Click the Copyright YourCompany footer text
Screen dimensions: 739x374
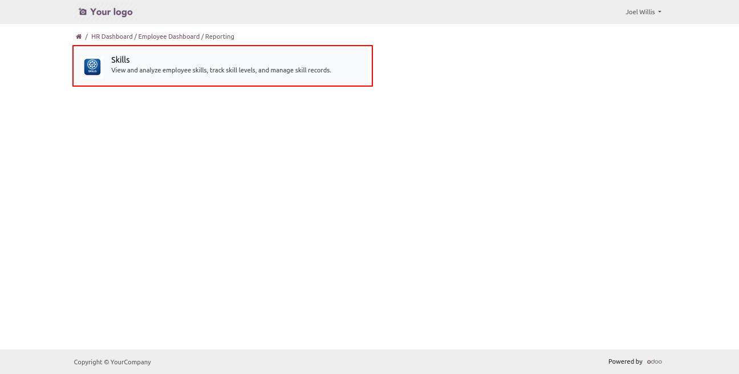(112, 362)
